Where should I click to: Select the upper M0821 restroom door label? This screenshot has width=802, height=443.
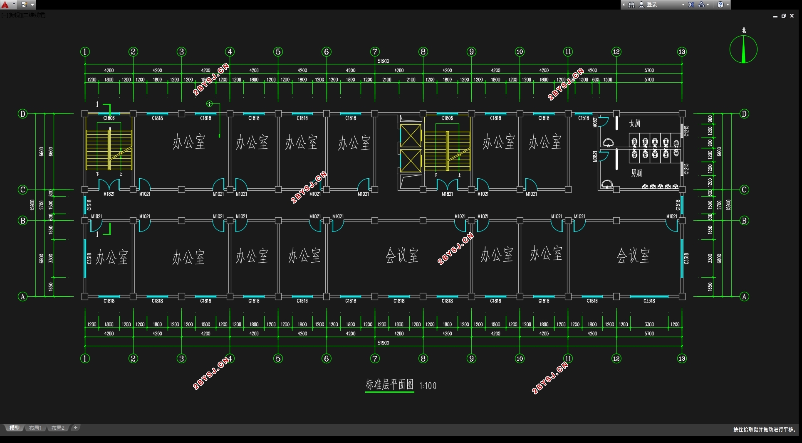tap(595, 122)
